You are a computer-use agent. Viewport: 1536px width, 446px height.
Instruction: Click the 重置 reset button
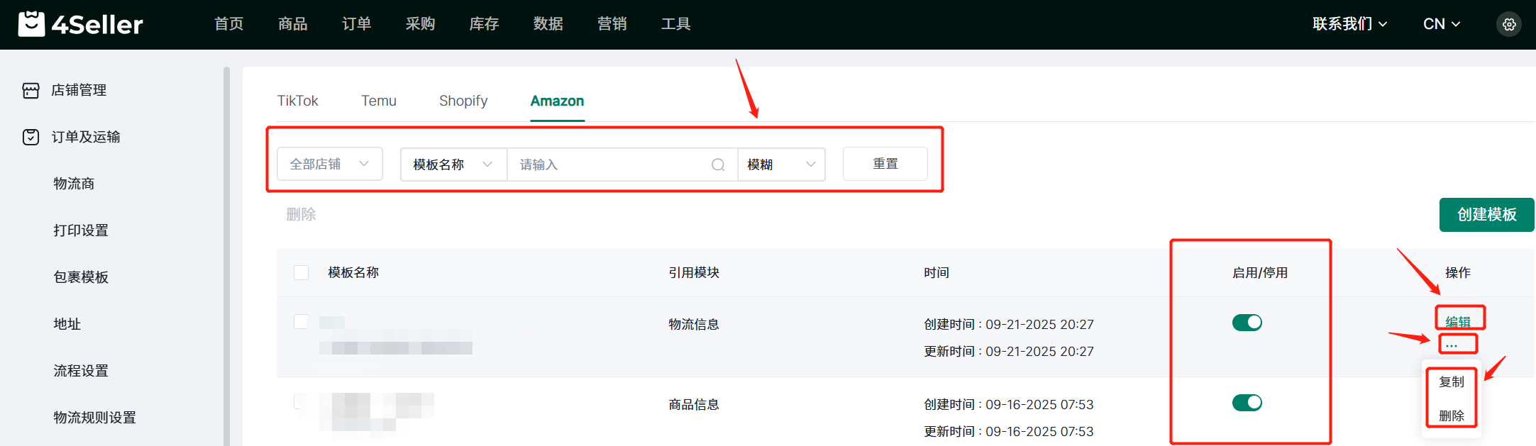click(885, 164)
